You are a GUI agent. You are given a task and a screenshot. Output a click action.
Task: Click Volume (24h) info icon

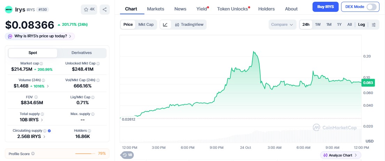44,80
